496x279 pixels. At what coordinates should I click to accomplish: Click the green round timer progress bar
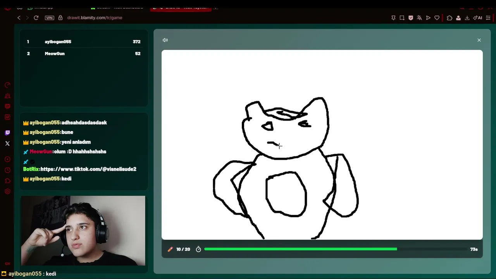pos(300,249)
